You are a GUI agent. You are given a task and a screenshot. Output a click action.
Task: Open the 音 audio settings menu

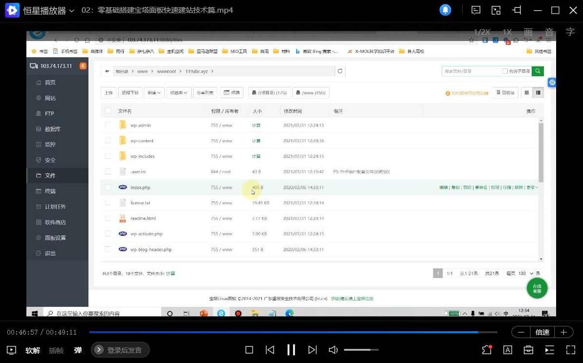(x=549, y=32)
